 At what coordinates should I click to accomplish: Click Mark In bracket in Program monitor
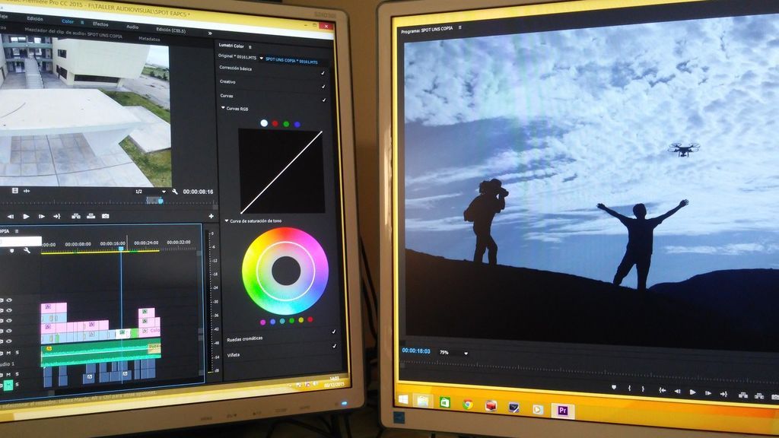coord(629,389)
